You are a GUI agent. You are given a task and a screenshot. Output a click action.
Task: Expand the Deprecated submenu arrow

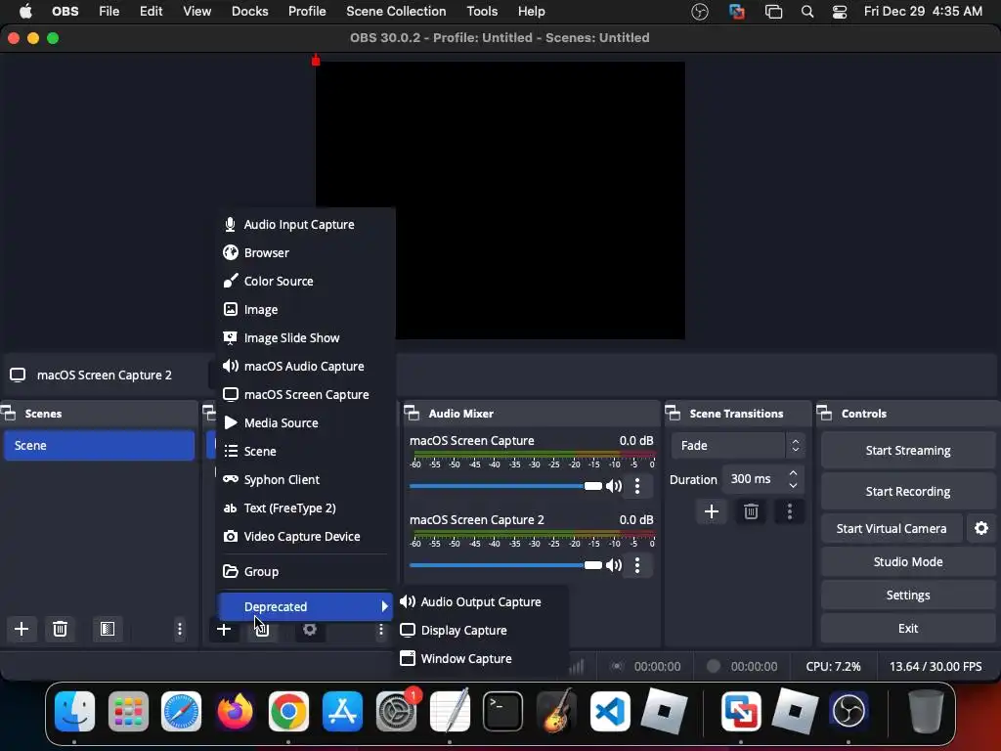pos(384,606)
